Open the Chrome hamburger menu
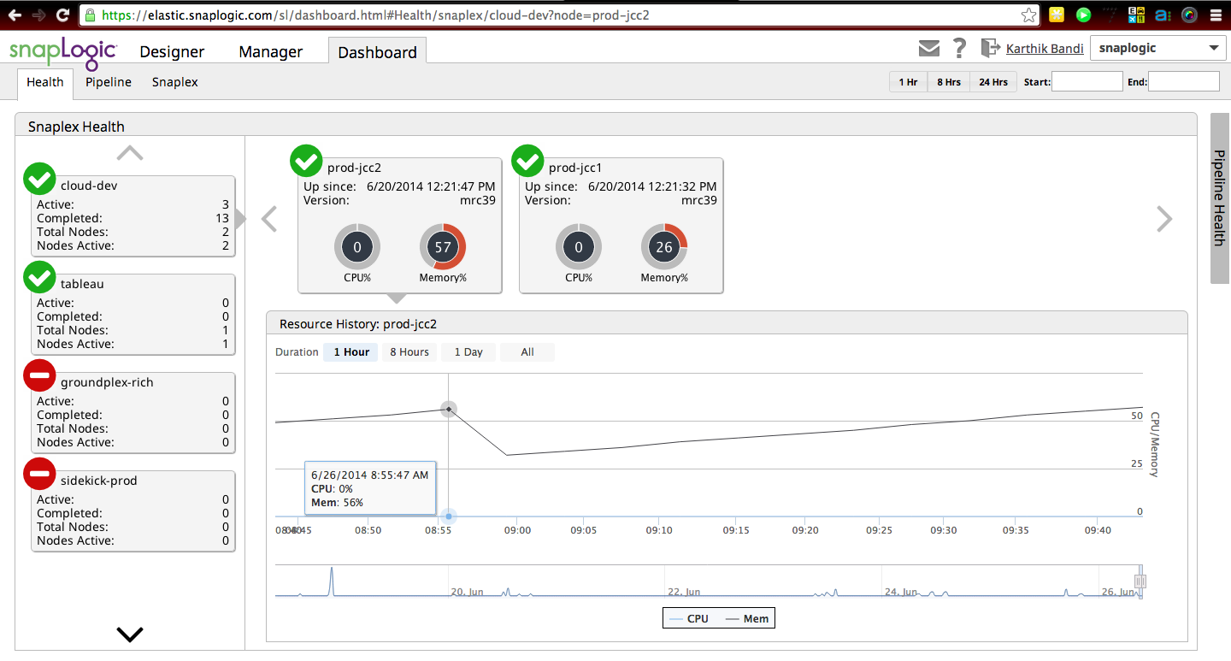 tap(1216, 15)
